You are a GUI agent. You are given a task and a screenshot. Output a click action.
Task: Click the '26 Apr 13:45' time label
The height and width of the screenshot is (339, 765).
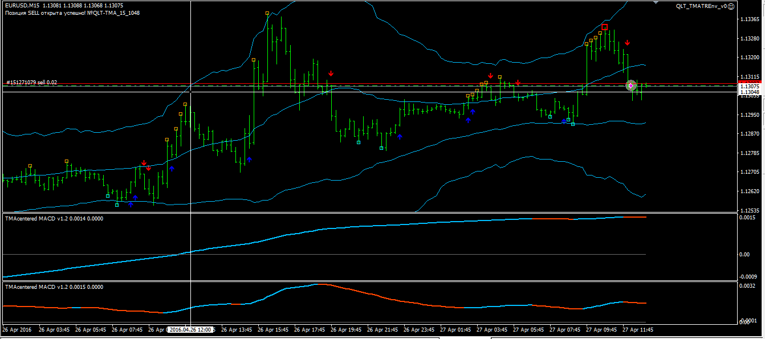click(236, 329)
